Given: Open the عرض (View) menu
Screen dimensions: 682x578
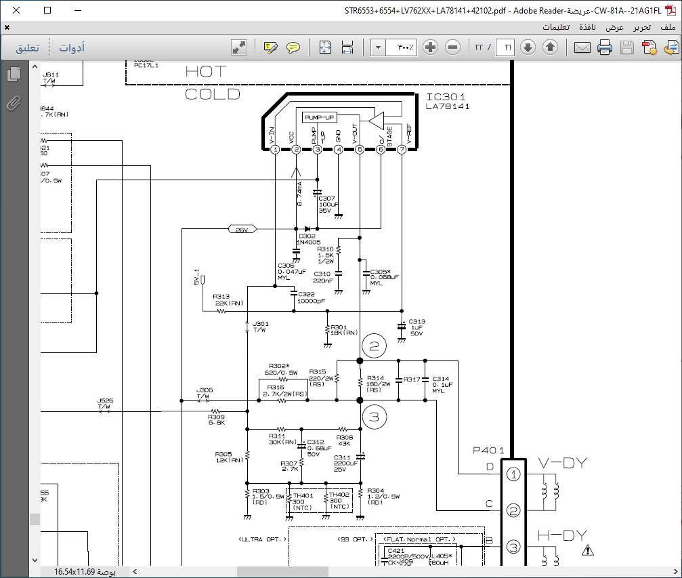Looking at the screenshot, I should 614,27.
